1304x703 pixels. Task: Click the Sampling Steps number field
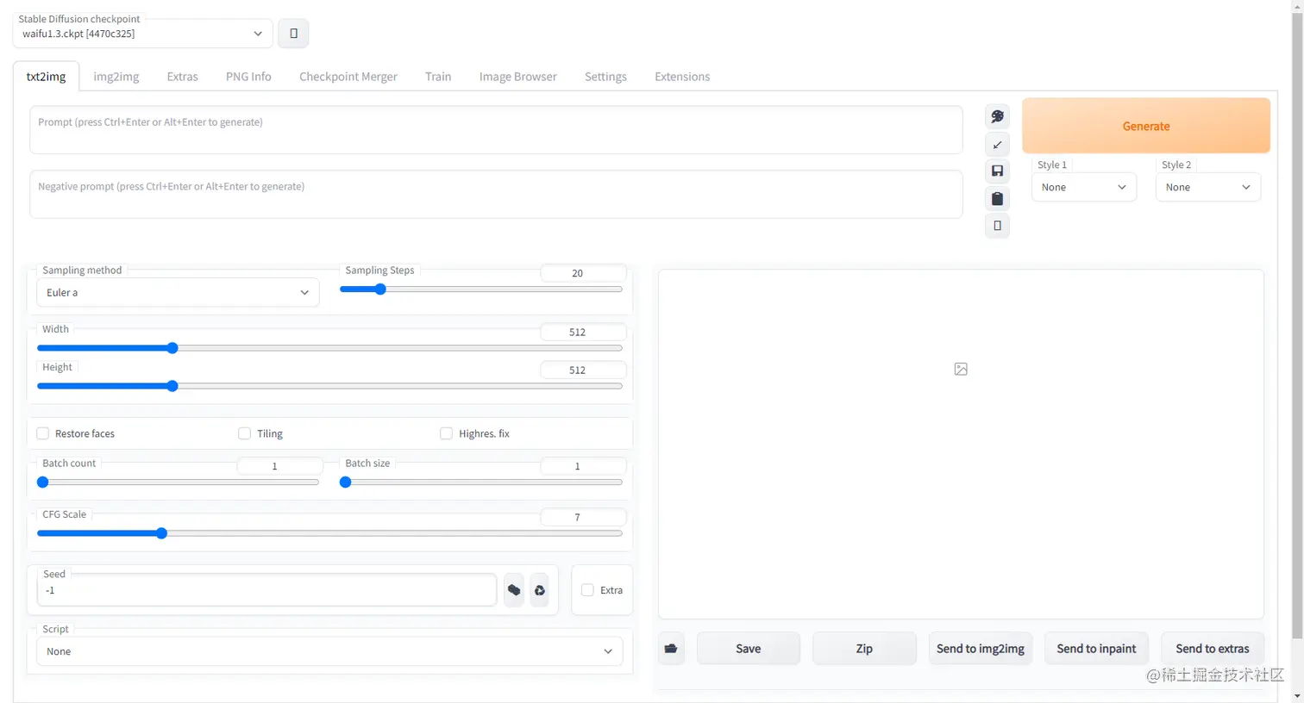point(583,273)
